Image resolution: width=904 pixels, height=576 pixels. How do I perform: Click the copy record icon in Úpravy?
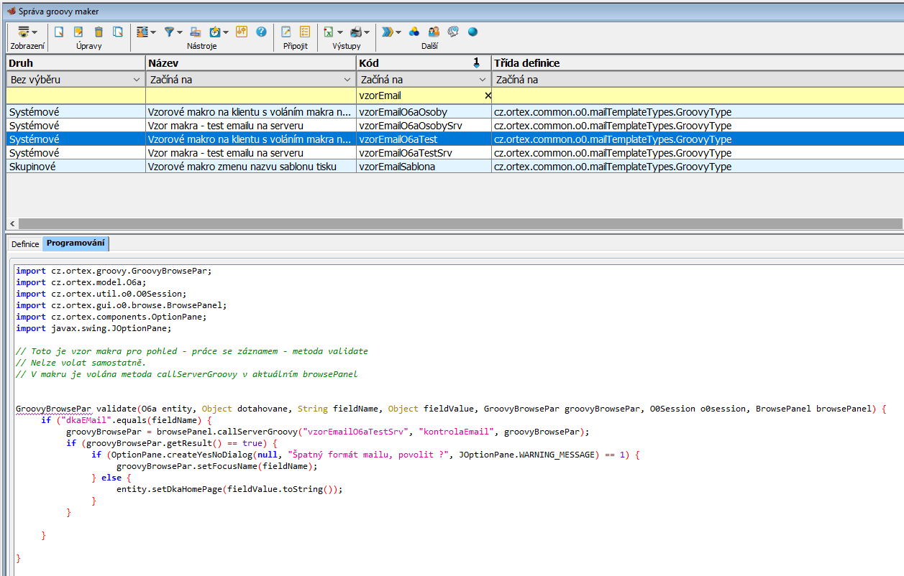[118, 32]
